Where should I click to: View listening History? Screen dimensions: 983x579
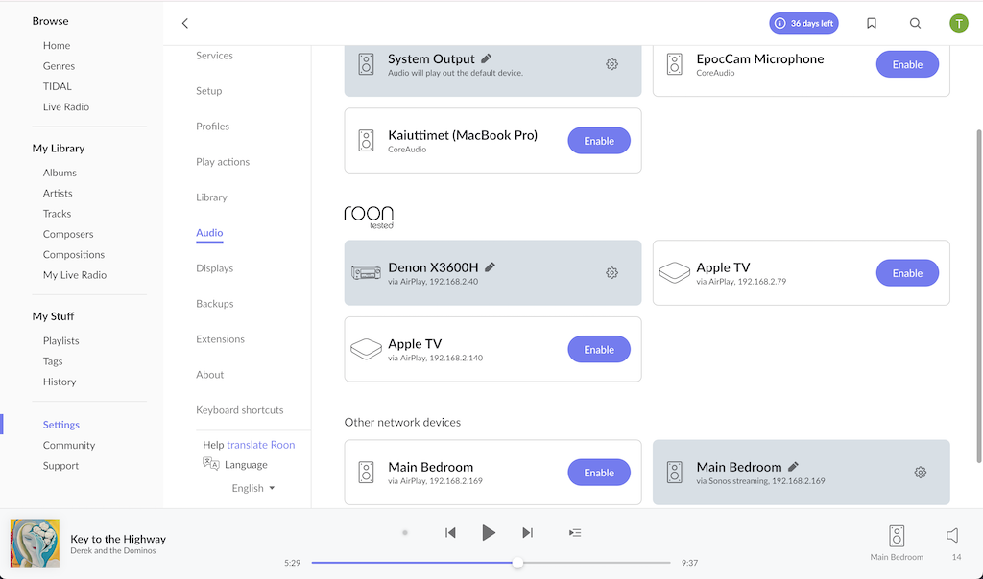(x=59, y=382)
